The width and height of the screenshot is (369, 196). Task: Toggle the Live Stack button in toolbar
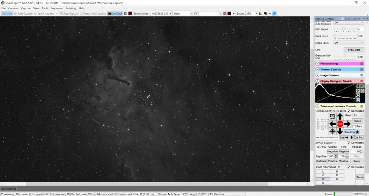point(115,14)
